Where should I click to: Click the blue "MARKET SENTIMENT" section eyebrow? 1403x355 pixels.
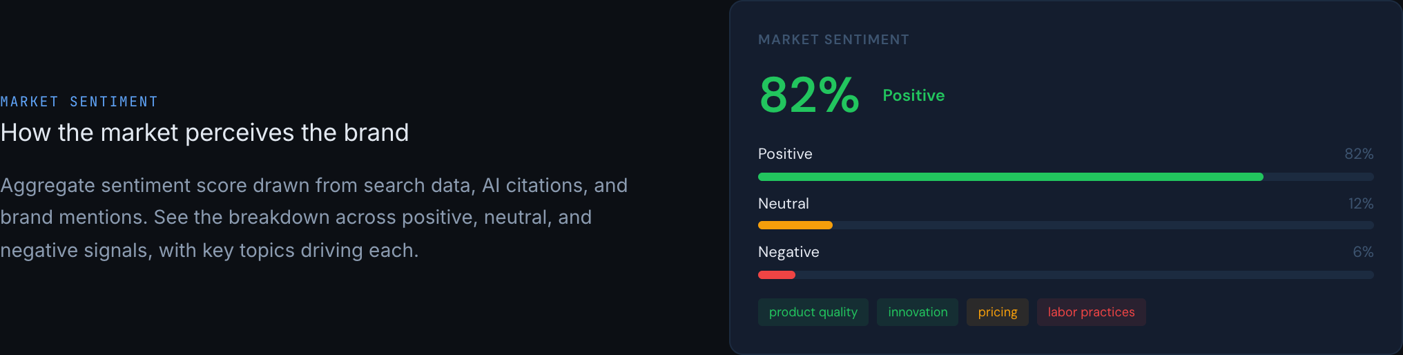79,102
